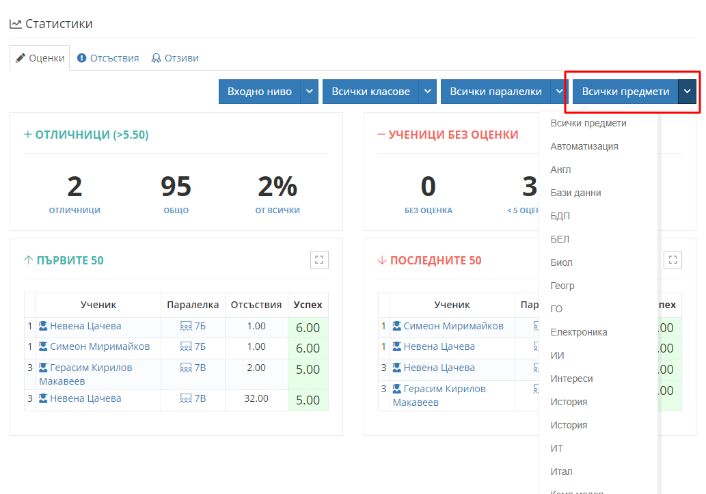This screenshot has height=494, width=706.
Task: Open Симеон Миримайков in Последните 50 table
Action: [x=453, y=326]
